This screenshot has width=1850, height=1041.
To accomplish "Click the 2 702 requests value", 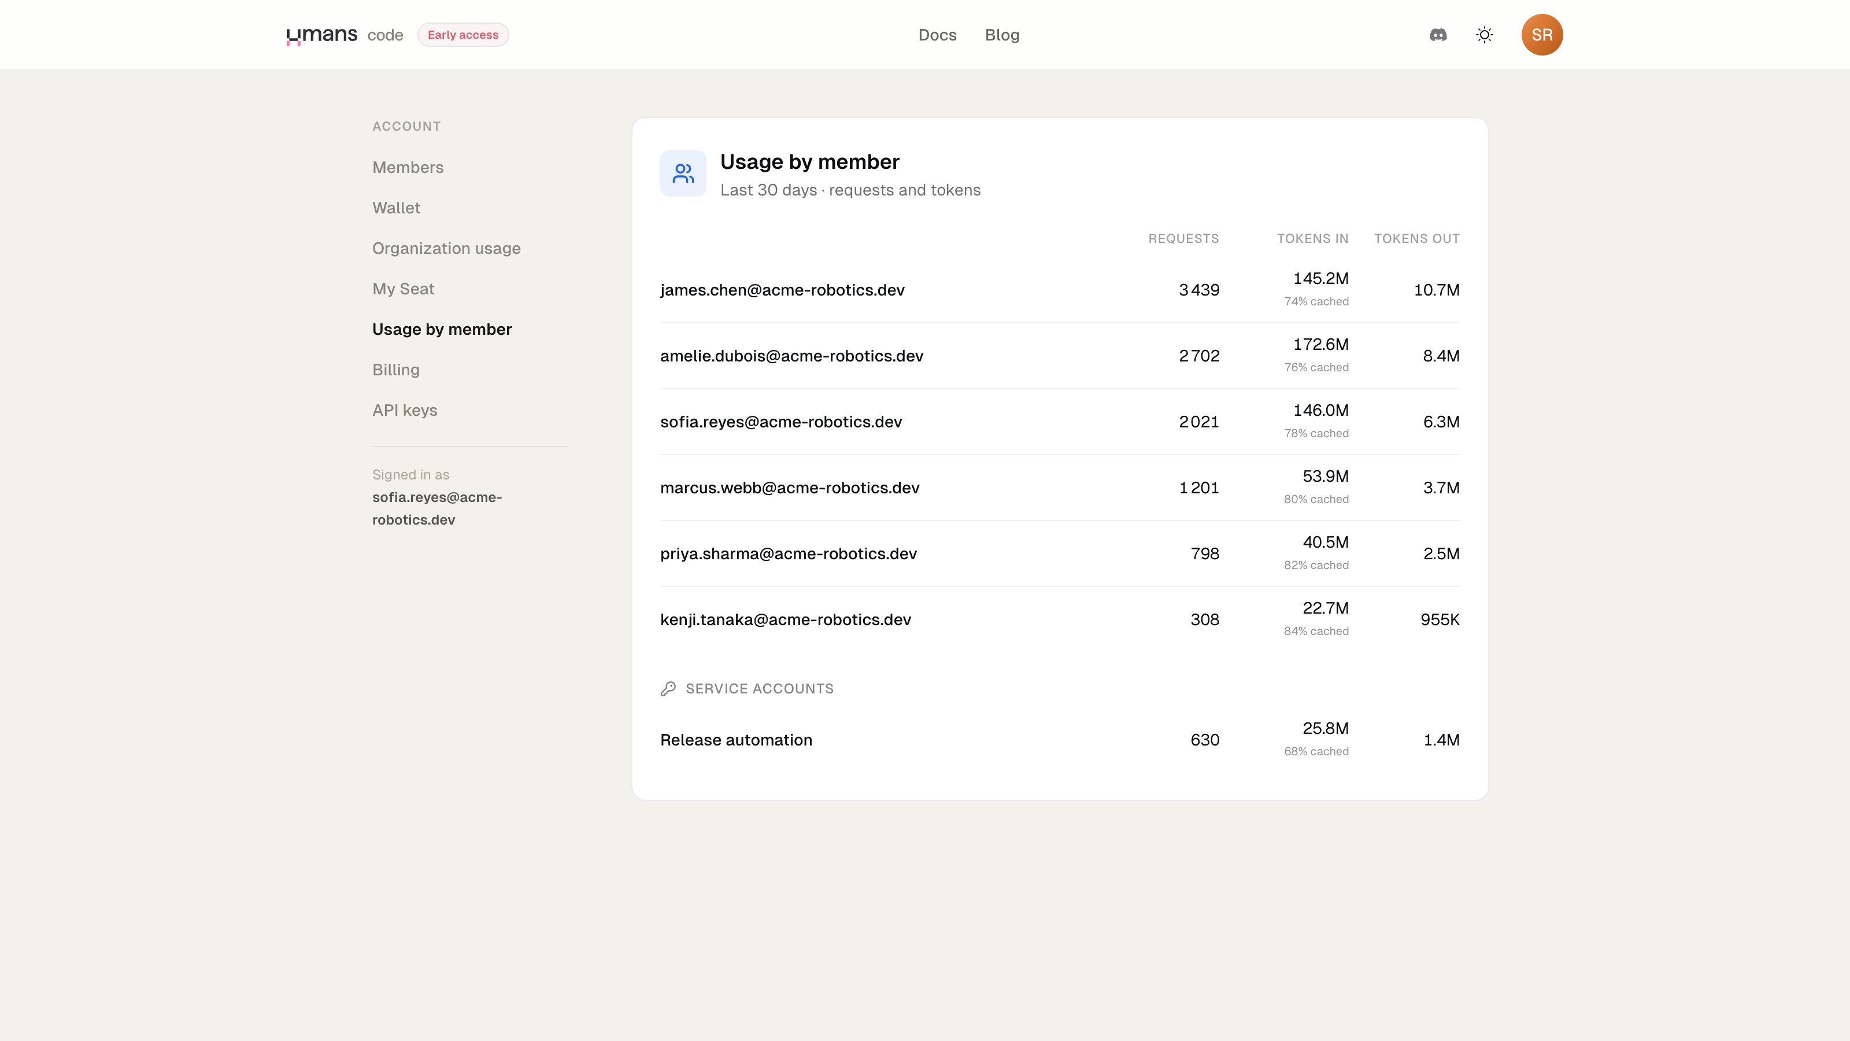I will 1198,356.
